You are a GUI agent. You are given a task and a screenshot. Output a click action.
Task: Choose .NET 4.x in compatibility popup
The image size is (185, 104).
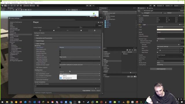coord(68,76)
